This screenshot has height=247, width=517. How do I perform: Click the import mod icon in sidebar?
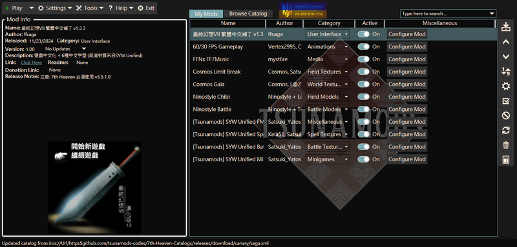[505, 28]
